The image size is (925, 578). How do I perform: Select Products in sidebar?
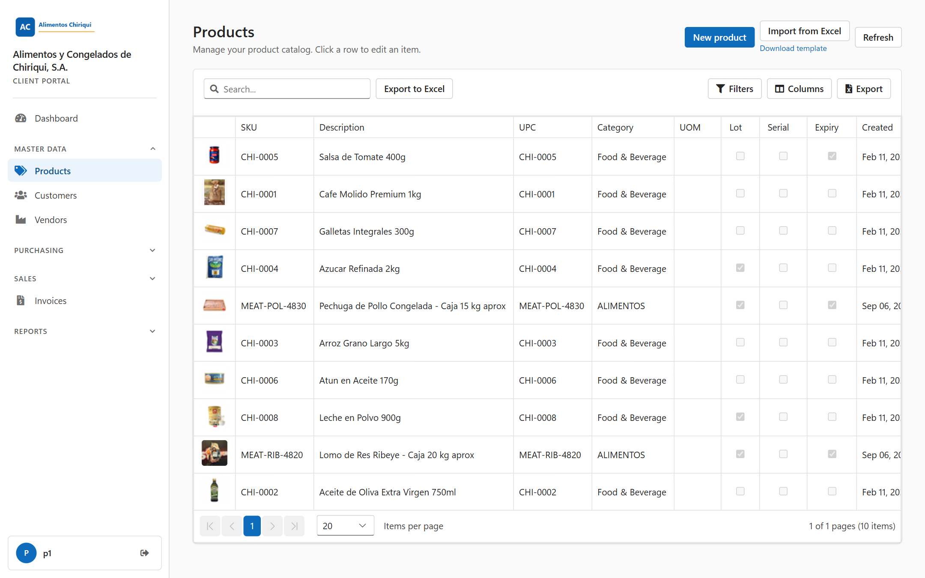pos(85,171)
